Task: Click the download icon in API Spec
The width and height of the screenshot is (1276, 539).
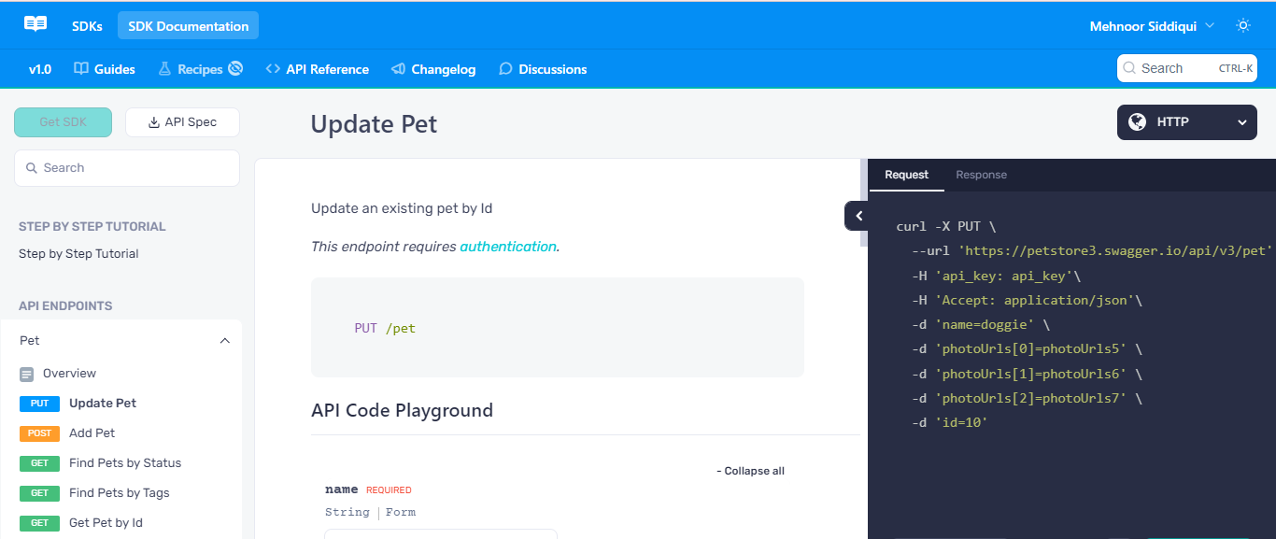Action: click(x=154, y=122)
